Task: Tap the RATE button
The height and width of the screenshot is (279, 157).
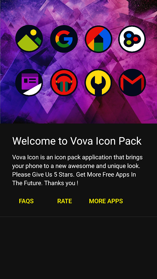Action: [65, 201]
